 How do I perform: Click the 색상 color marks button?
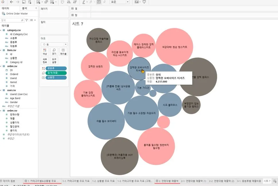[45, 52]
